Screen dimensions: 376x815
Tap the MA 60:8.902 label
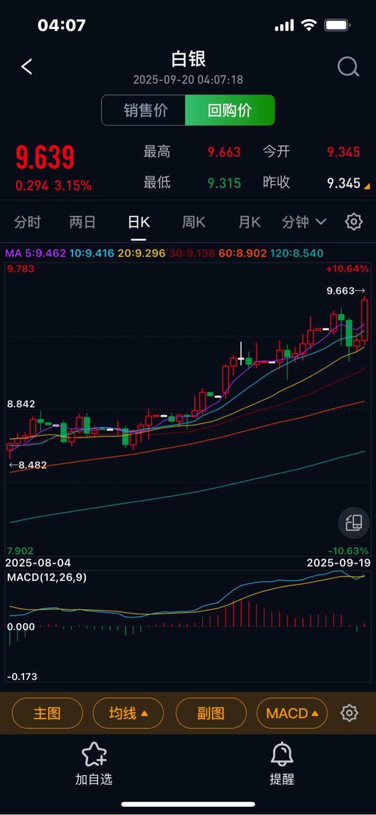[243, 253]
